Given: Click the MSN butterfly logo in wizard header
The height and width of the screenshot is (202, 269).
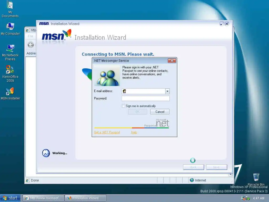Looking at the screenshot, I should [67, 33].
